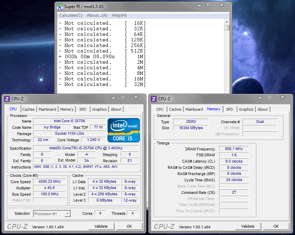Click Package value Socket 1155 LGA
295x235 pixels.
click(x=70, y=133)
